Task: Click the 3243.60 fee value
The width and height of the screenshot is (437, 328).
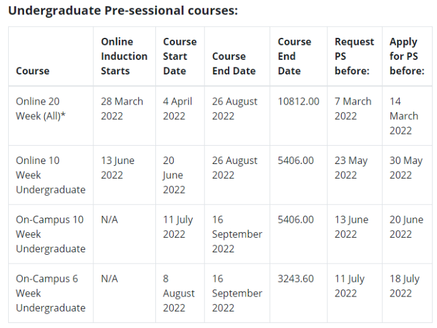Action: click(296, 279)
